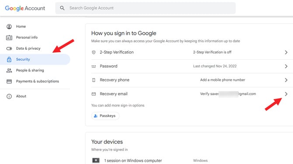293x164 pixels.
Task: Open People & sharing section
Action: 30,70
